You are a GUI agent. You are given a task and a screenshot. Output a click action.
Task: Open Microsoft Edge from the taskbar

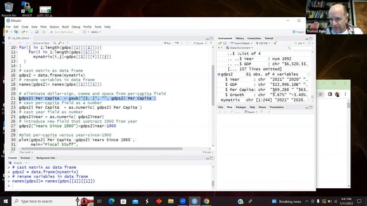coord(111,201)
